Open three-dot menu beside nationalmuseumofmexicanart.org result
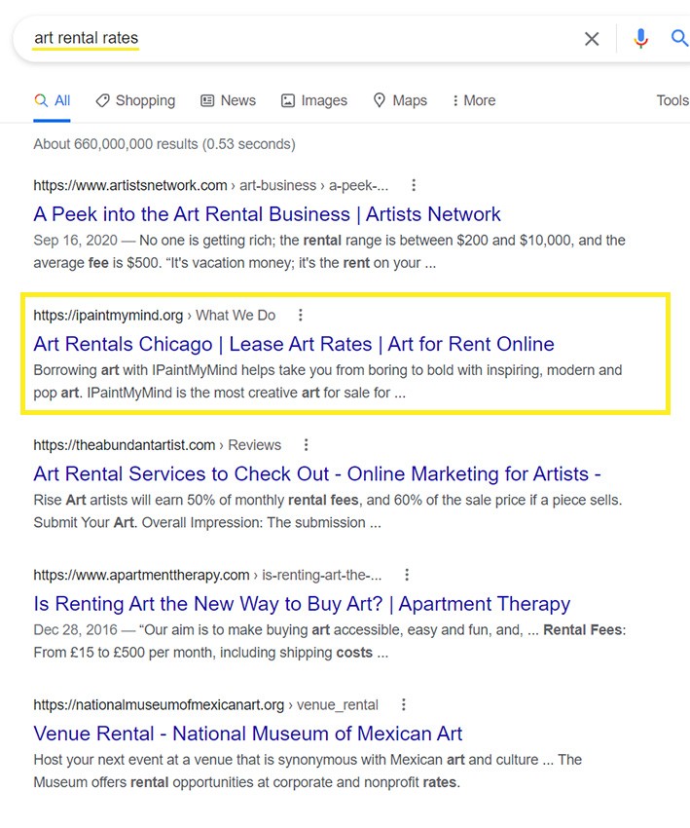 point(404,704)
